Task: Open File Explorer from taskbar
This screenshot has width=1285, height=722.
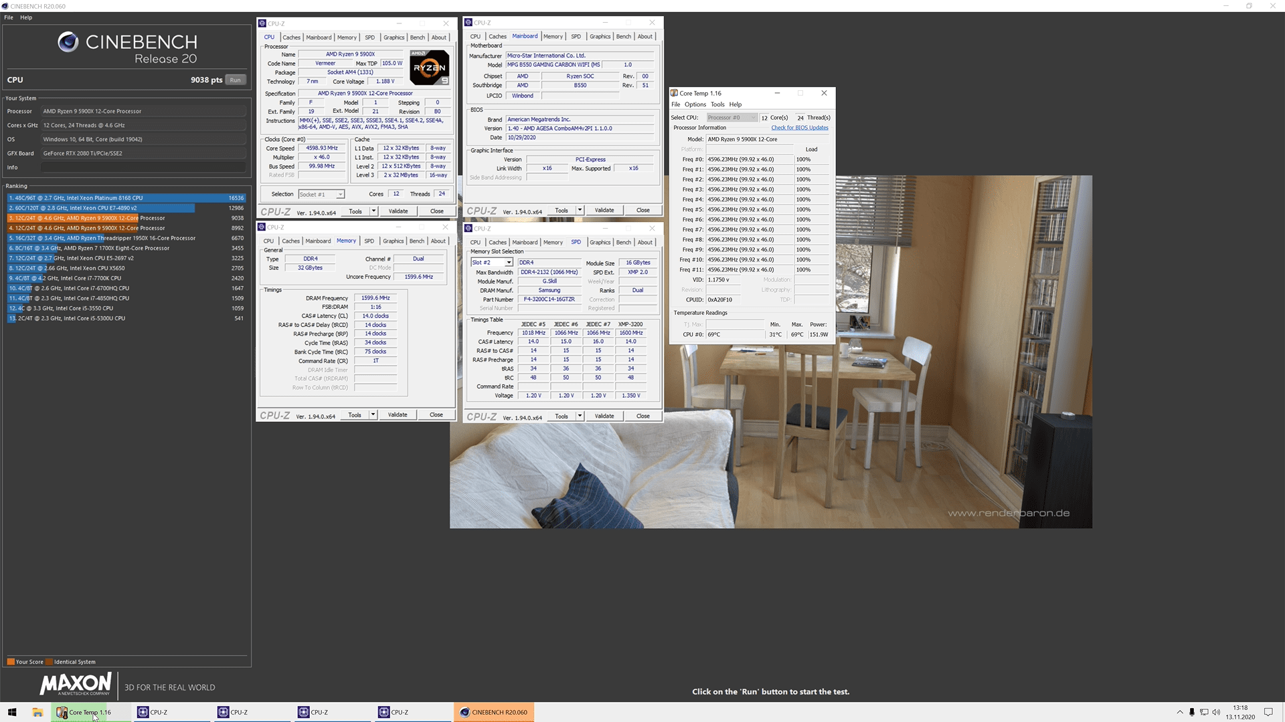Action: 37,712
